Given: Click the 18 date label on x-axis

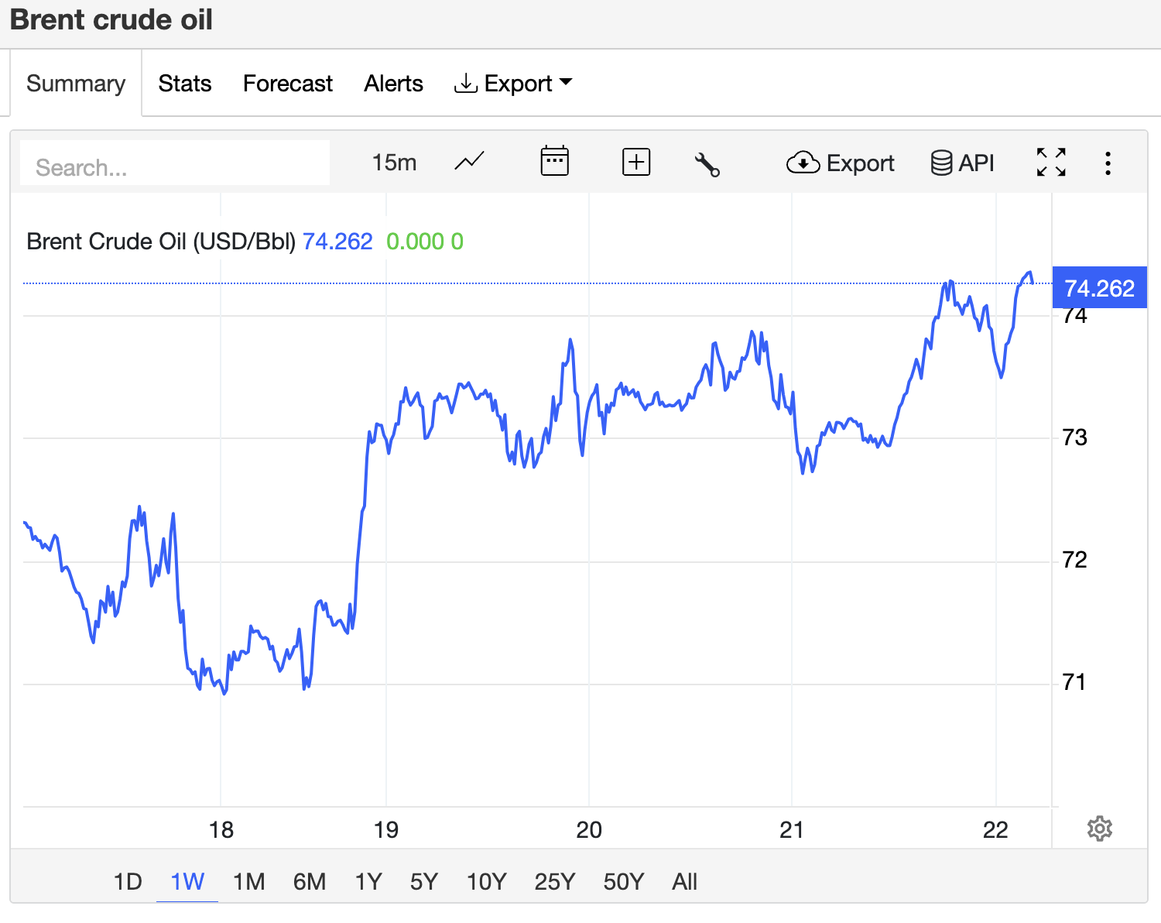Looking at the screenshot, I should [221, 830].
